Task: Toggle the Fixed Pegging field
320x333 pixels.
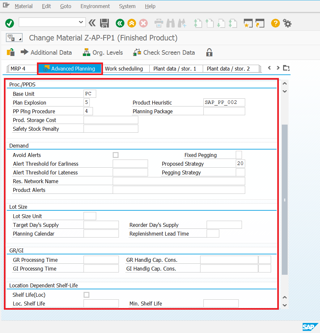Action: coord(239,155)
